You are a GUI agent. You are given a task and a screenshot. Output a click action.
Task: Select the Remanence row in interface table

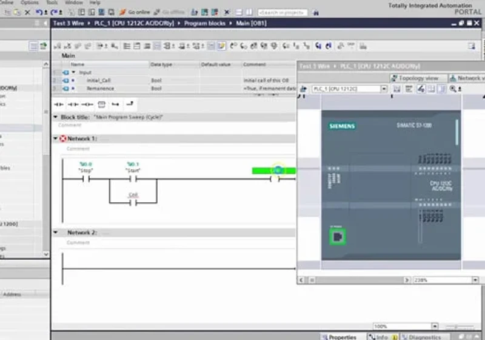click(x=173, y=88)
